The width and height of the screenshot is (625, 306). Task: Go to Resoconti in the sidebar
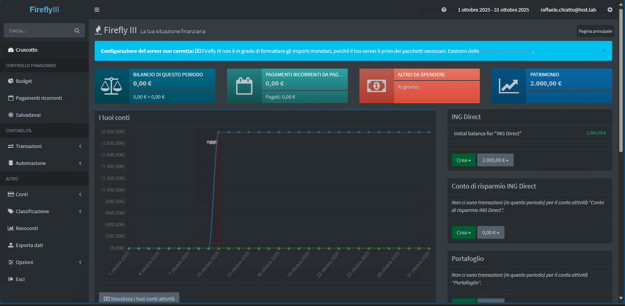(x=27, y=228)
